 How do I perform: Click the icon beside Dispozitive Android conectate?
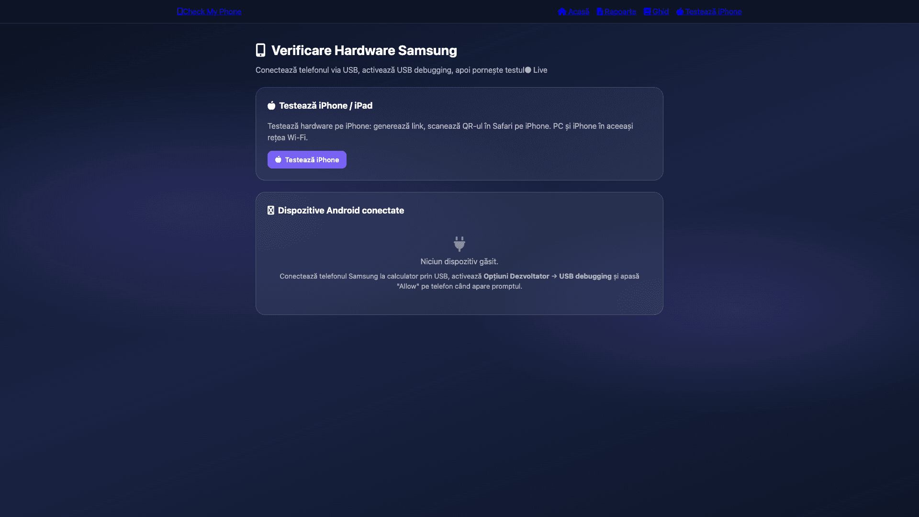click(x=271, y=211)
